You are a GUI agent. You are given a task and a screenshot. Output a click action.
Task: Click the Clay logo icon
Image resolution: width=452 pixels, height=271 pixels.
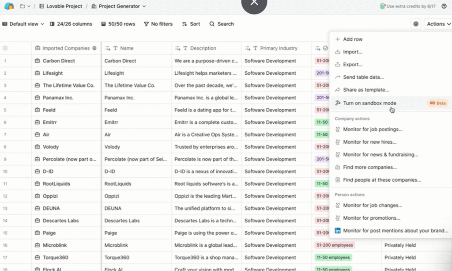pos(9,6)
